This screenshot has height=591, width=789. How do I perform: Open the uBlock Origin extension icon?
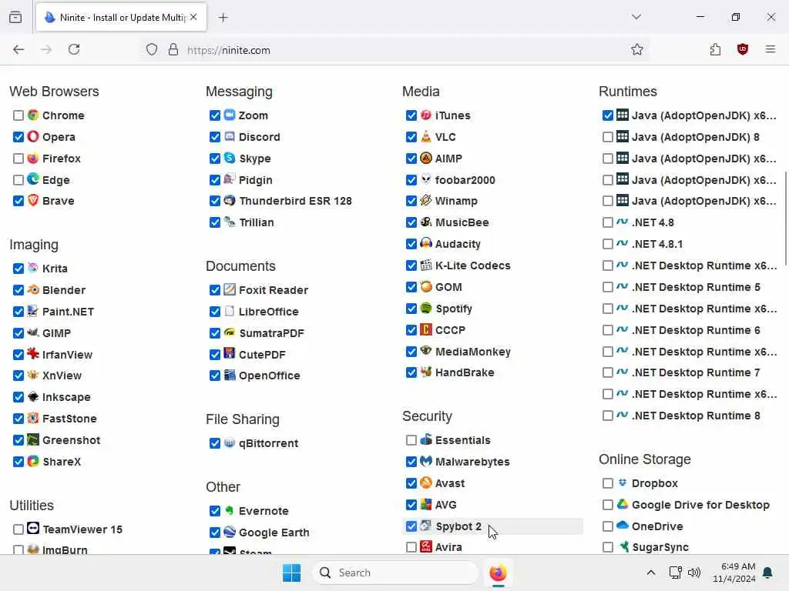click(x=743, y=49)
